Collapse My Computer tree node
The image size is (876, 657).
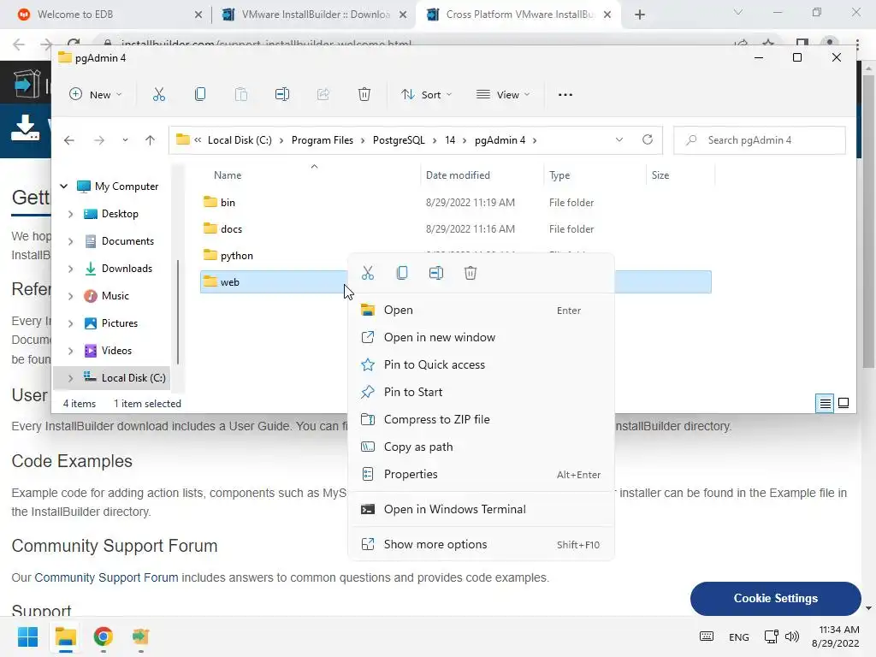click(x=64, y=186)
